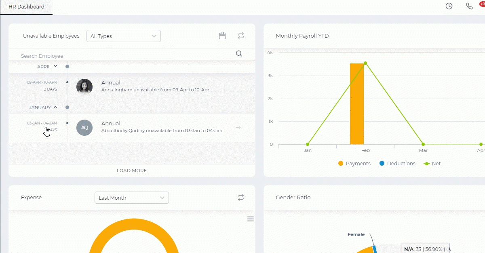485x253 pixels.
Task: Click the 03-JAN - 04-JAN date range
Action: [42, 123]
